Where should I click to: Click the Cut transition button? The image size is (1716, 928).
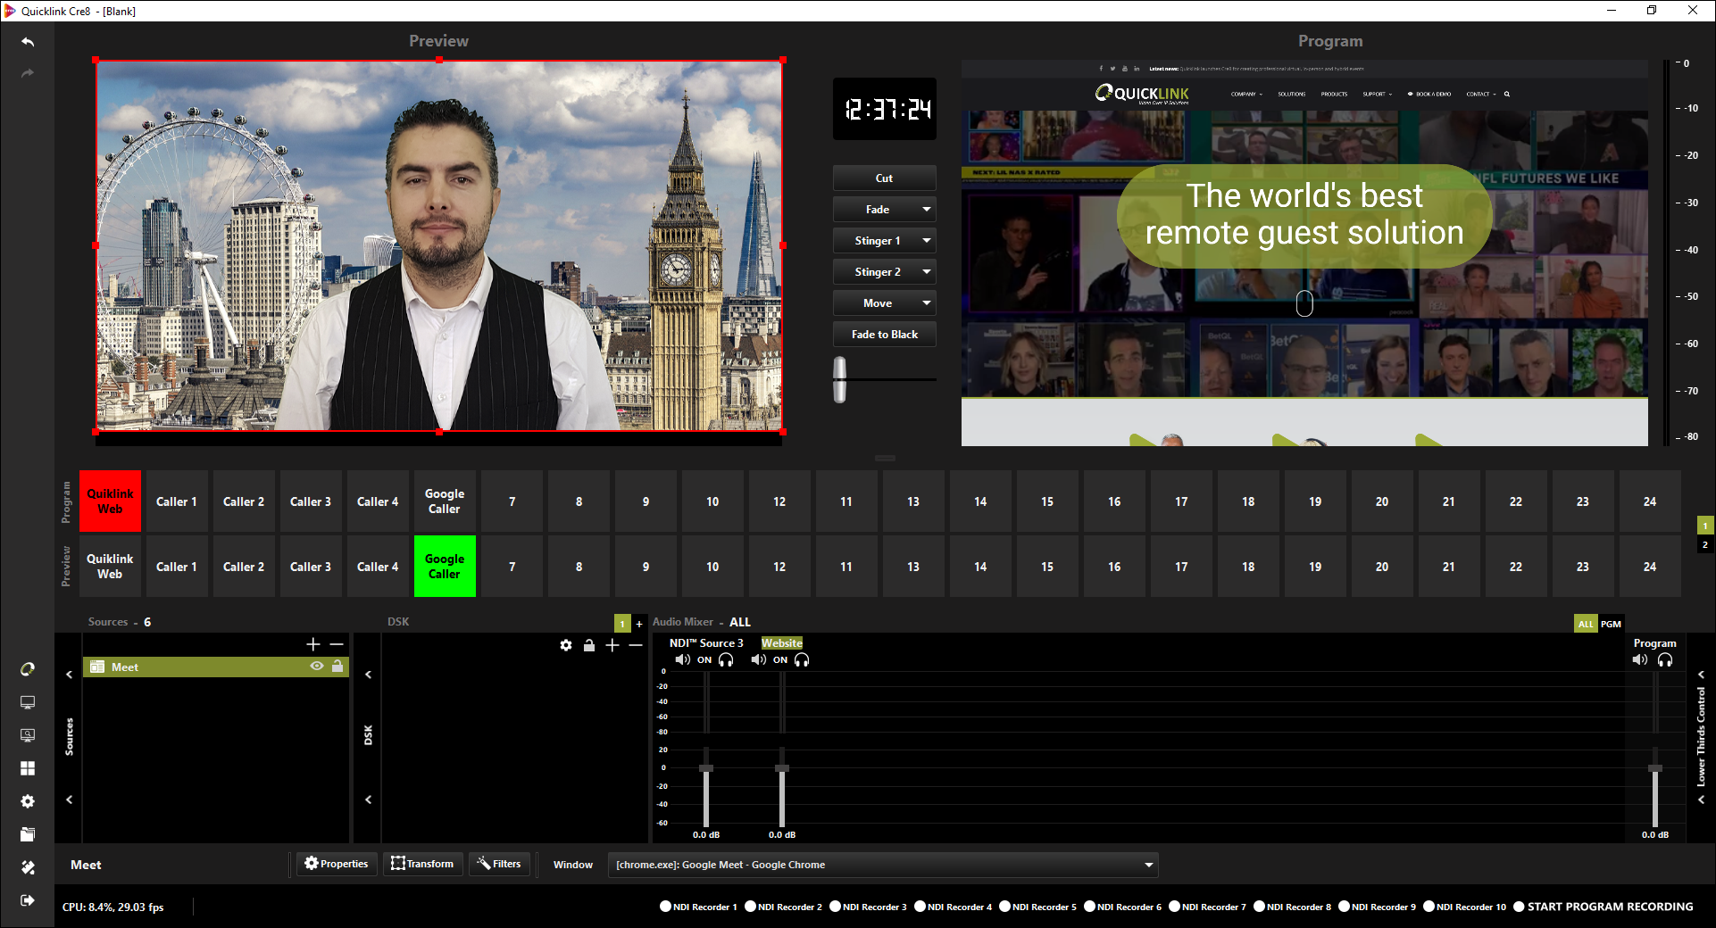point(885,178)
